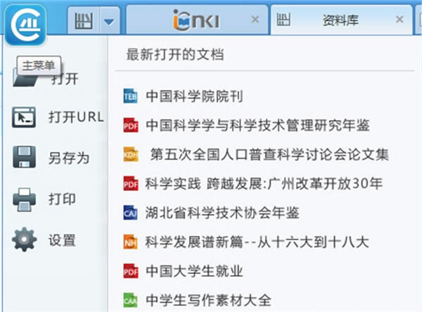Click the 另存为 floppy disk icon
Image resolution: width=422 pixels, height=312 pixels.
[x=24, y=157]
